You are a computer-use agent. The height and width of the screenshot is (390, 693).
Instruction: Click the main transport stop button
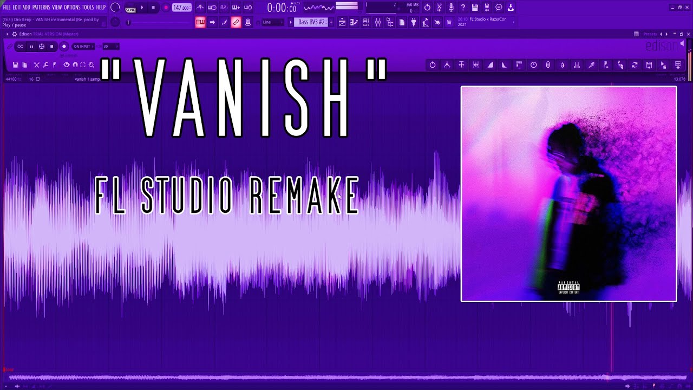tap(154, 8)
